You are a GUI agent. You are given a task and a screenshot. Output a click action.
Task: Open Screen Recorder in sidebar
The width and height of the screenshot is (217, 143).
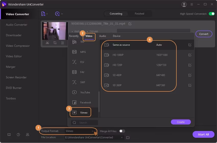point(16,77)
